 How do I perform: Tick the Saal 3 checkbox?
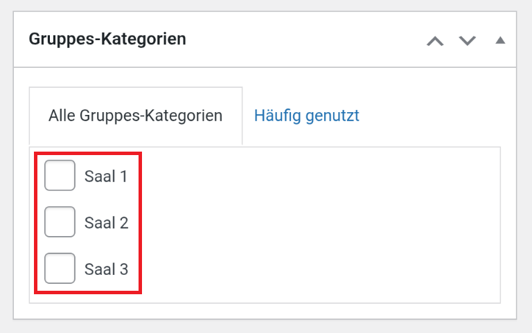[x=60, y=269]
